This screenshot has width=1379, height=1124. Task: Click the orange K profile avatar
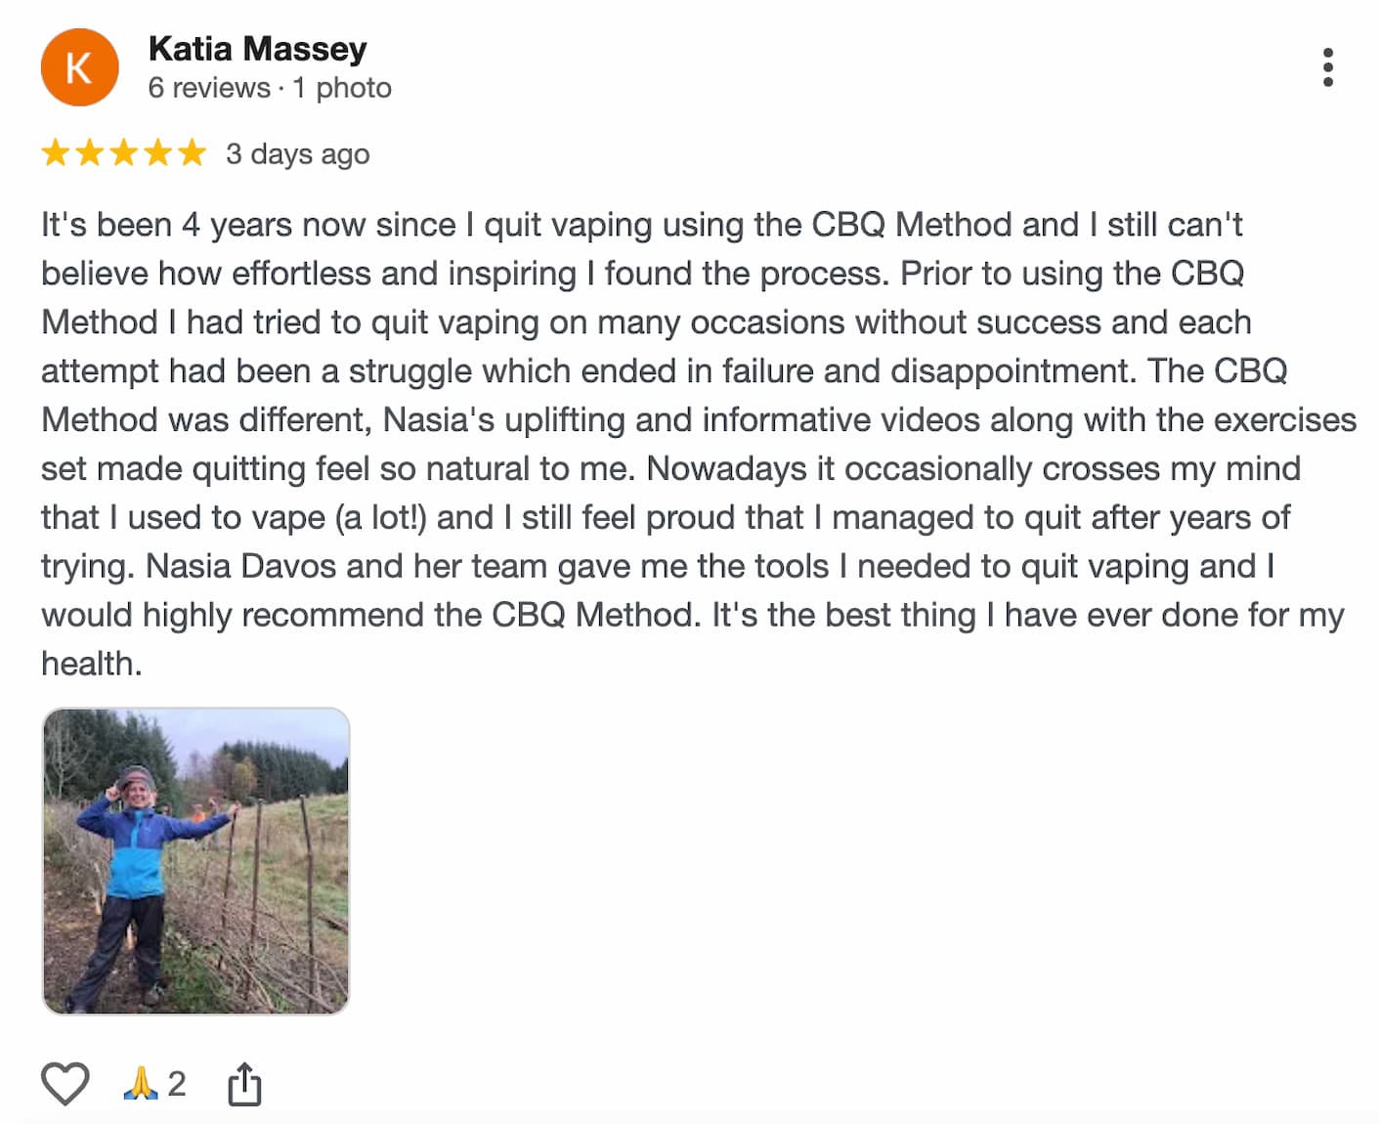point(79,67)
